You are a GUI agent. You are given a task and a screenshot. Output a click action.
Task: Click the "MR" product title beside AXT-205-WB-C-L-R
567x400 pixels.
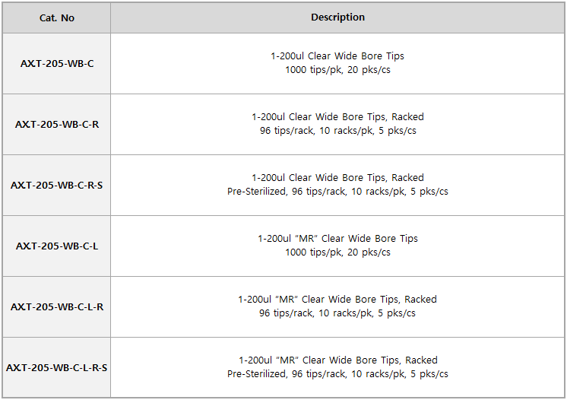click(337, 300)
